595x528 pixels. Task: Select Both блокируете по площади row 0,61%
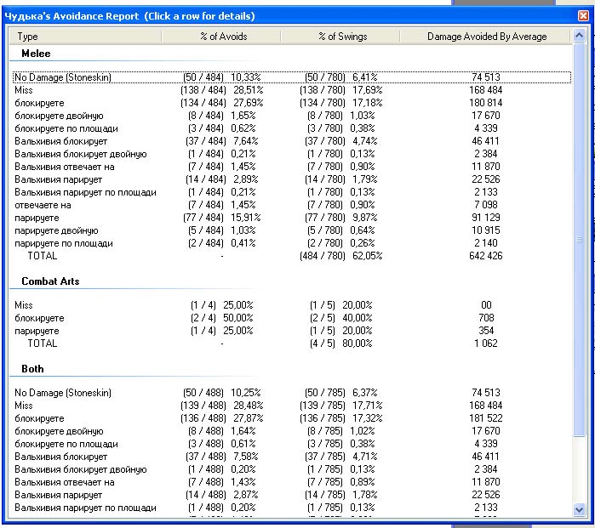click(291, 444)
